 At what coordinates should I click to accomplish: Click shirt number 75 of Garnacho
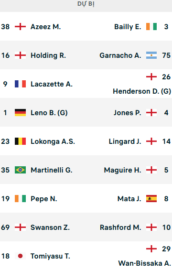tap(166, 55)
